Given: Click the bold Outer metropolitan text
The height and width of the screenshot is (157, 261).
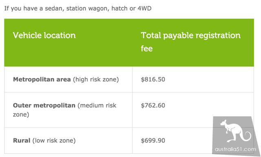Looking at the screenshot, I should [44, 105].
